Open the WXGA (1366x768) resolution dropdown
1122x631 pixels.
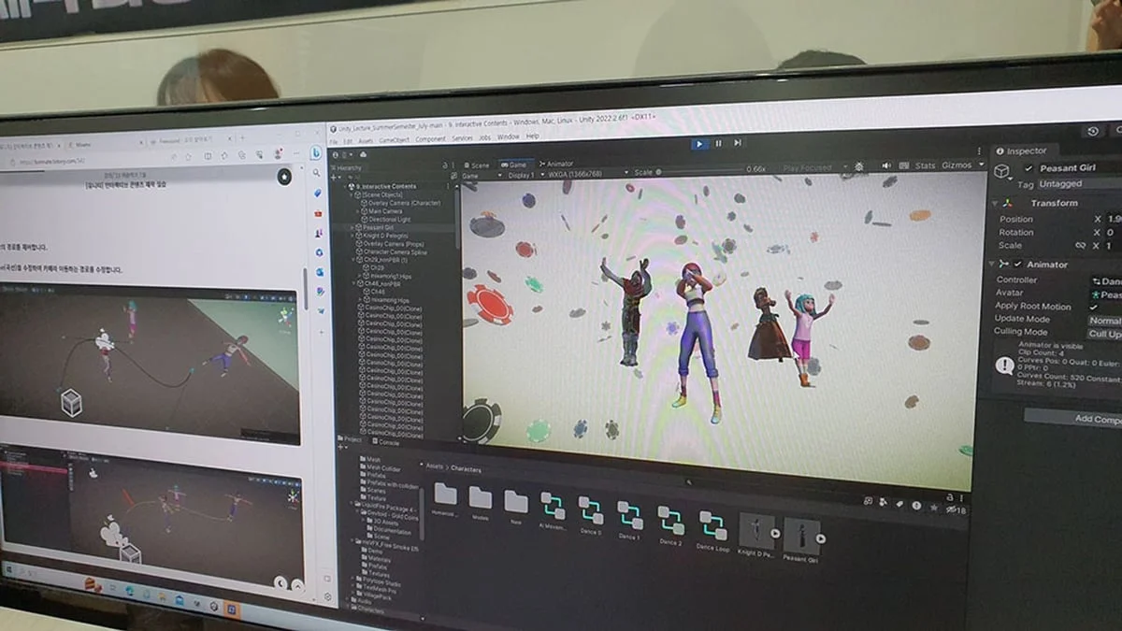click(588, 173)
